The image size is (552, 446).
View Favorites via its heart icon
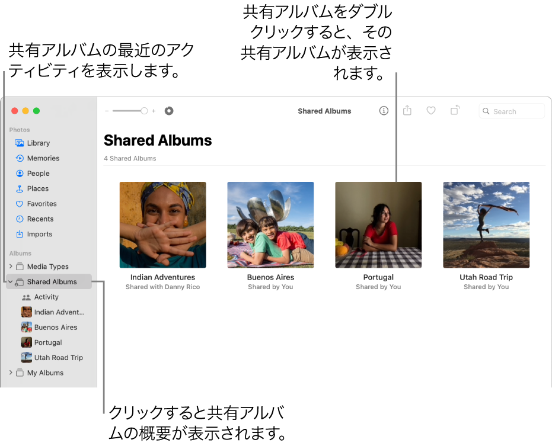click(x=20, y=204)
